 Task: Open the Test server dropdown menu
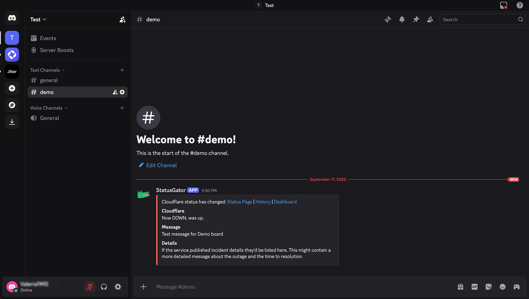pos(38,20)
